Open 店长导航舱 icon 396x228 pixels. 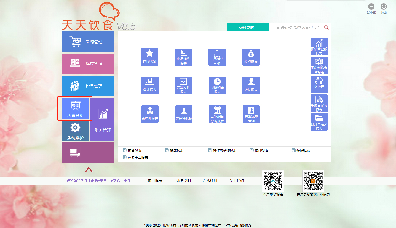pyautogui.click(x=184, y=114)
